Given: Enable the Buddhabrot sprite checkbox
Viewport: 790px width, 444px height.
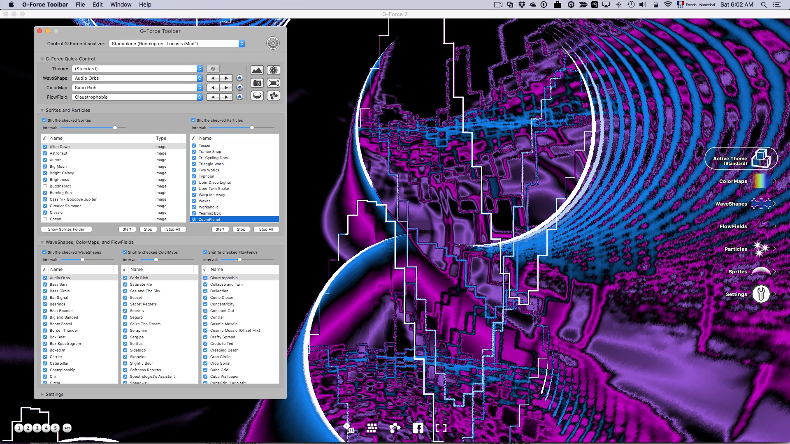Looking at the screenshot, I should (x=45, y=186).
